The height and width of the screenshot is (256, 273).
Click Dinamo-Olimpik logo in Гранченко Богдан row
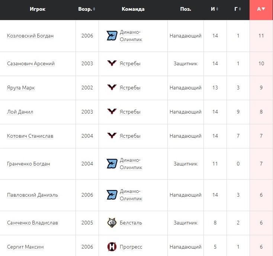[x=112, y=164]
